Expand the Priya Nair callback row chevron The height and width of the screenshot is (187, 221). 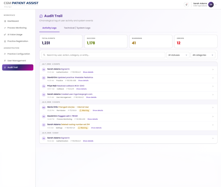(213, 86)
